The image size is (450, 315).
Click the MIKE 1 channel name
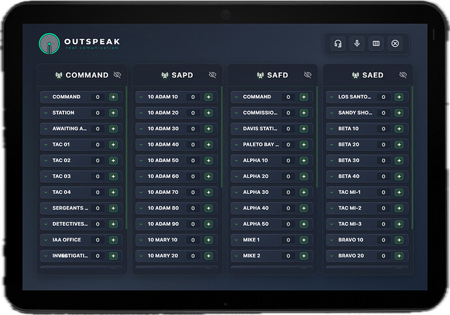coord(252,240)
